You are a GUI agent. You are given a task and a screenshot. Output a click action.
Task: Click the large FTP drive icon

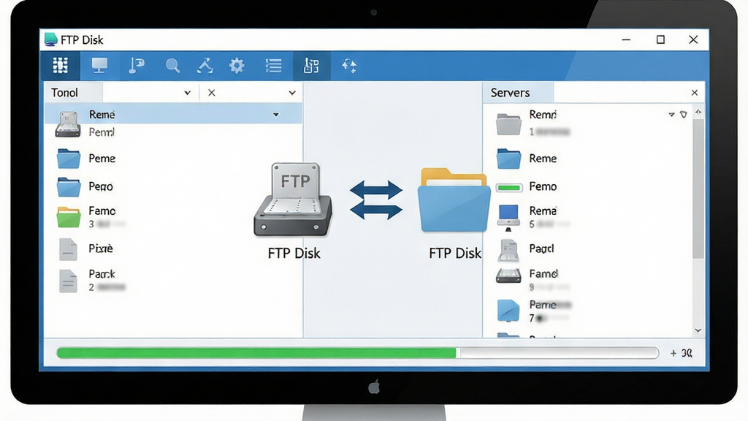[x=293, y=200]
